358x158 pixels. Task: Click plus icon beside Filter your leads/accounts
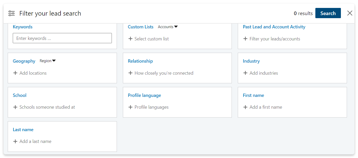point(245,39)
